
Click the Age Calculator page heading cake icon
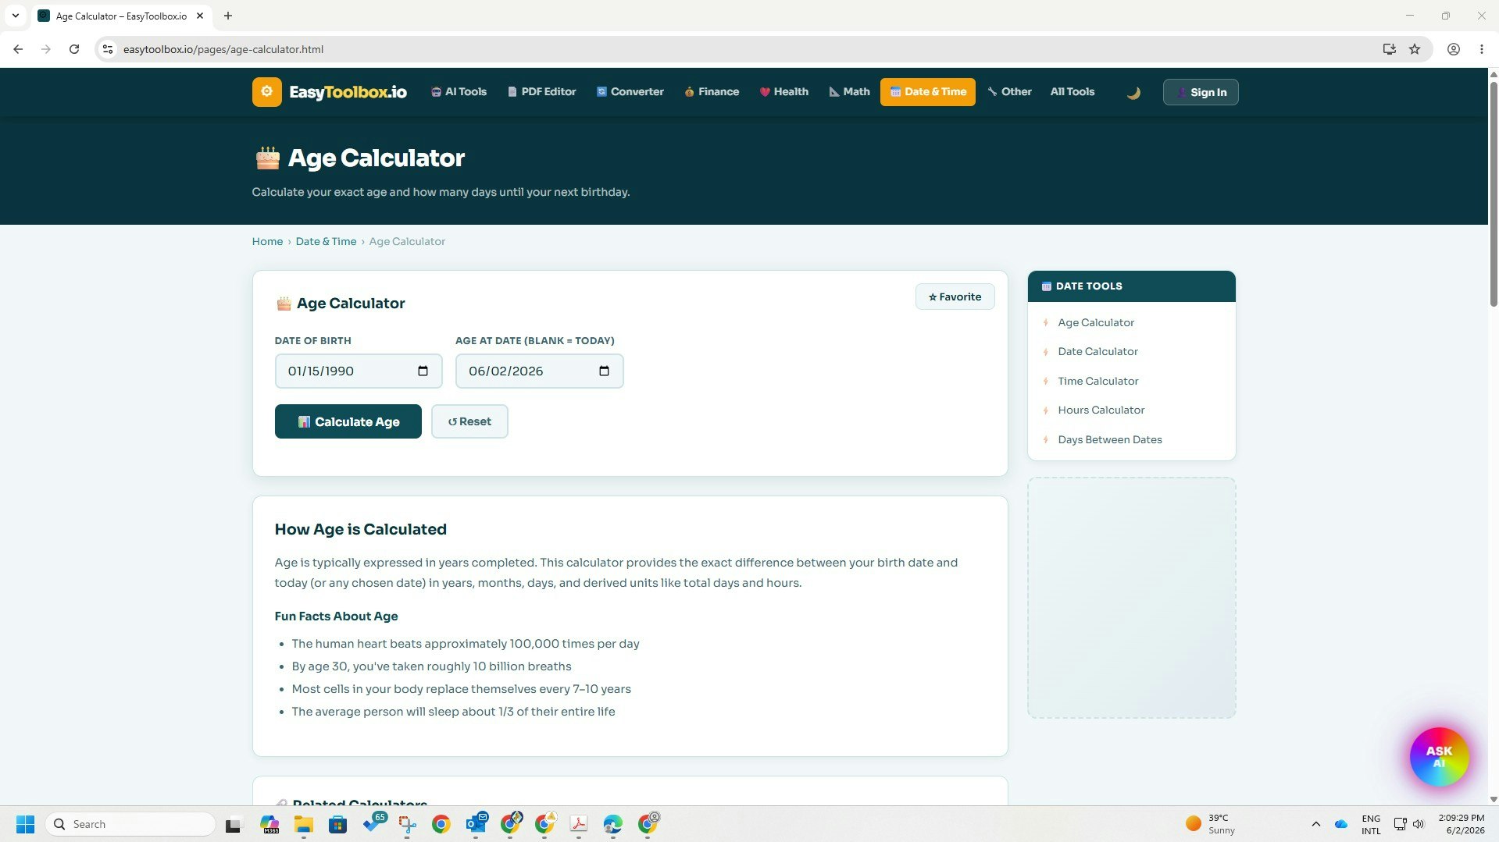[267, 158]
